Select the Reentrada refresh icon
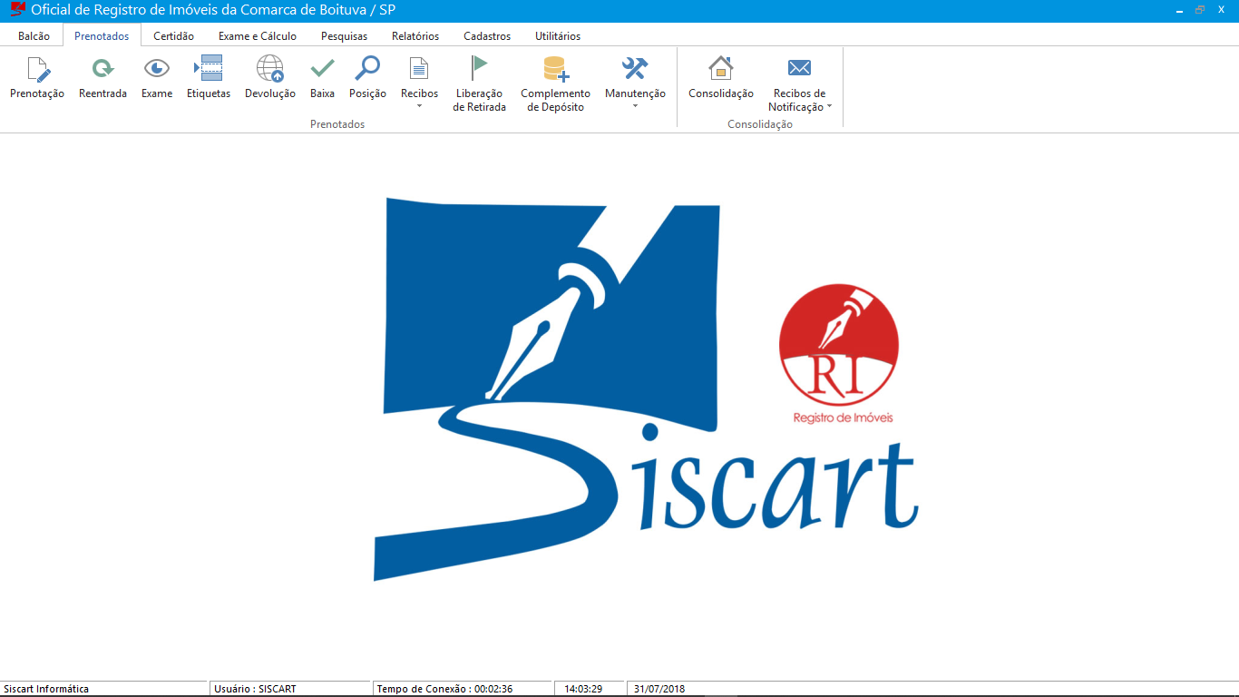1239x697 pixels. pos(102,69)
